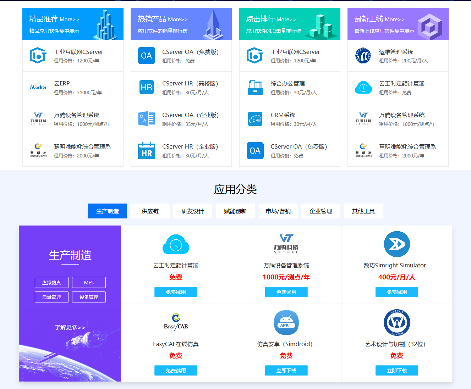This screenshot has height=389, width=471.
Task: Click 免费试用 under EasyCAE在线仿真
Action: coord(176,371)
